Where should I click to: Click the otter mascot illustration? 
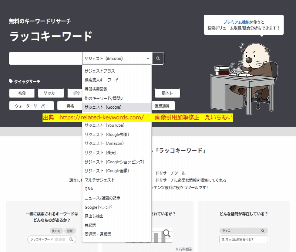(243, 78)
